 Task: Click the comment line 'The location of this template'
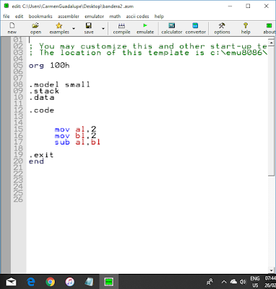point(148,53)
